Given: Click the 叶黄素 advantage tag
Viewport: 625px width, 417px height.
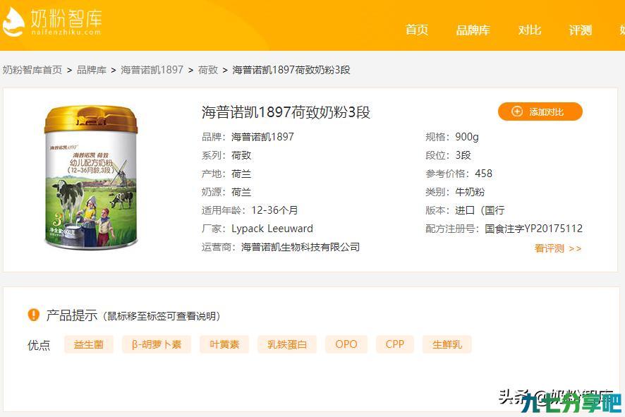Looking at the screenshot, I should point(224,344).
